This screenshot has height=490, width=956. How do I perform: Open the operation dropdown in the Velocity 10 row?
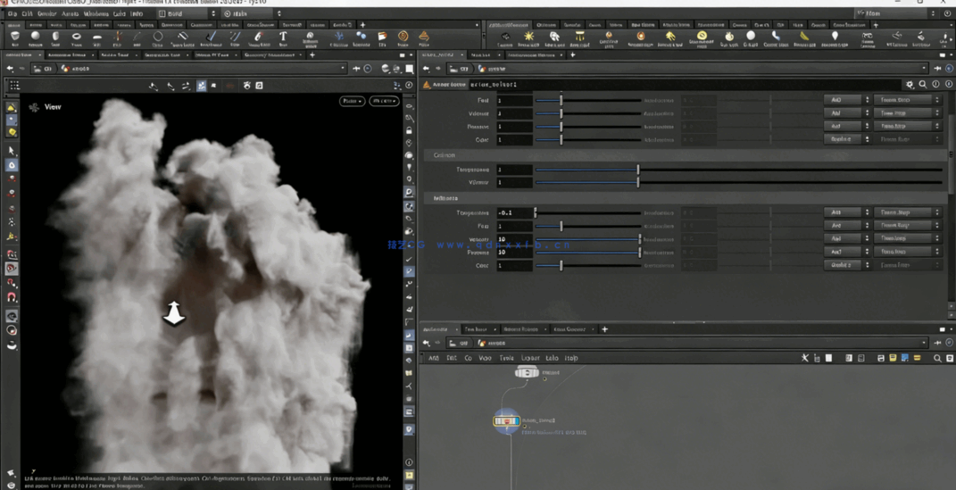[847, 239]
